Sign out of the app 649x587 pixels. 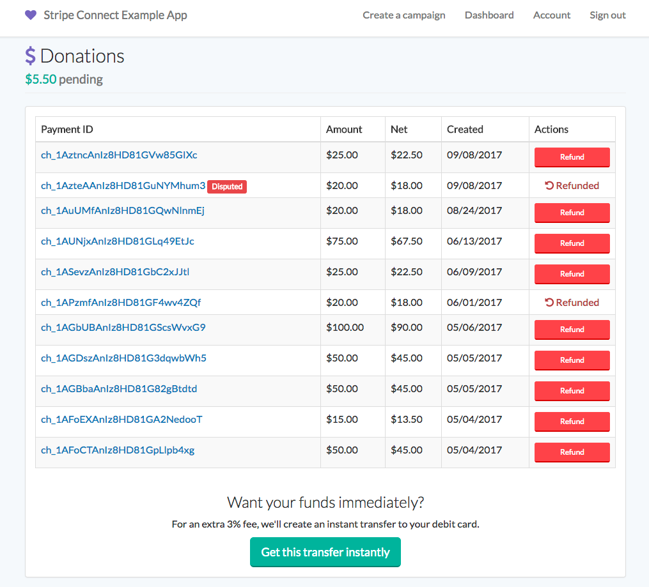coord(607,15)
